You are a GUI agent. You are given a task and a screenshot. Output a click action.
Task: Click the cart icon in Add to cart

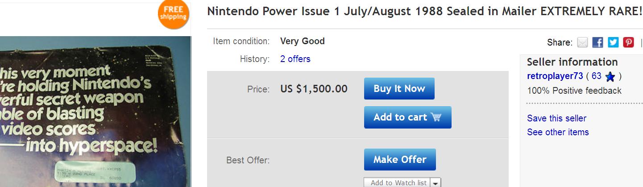tap(436, 117)
